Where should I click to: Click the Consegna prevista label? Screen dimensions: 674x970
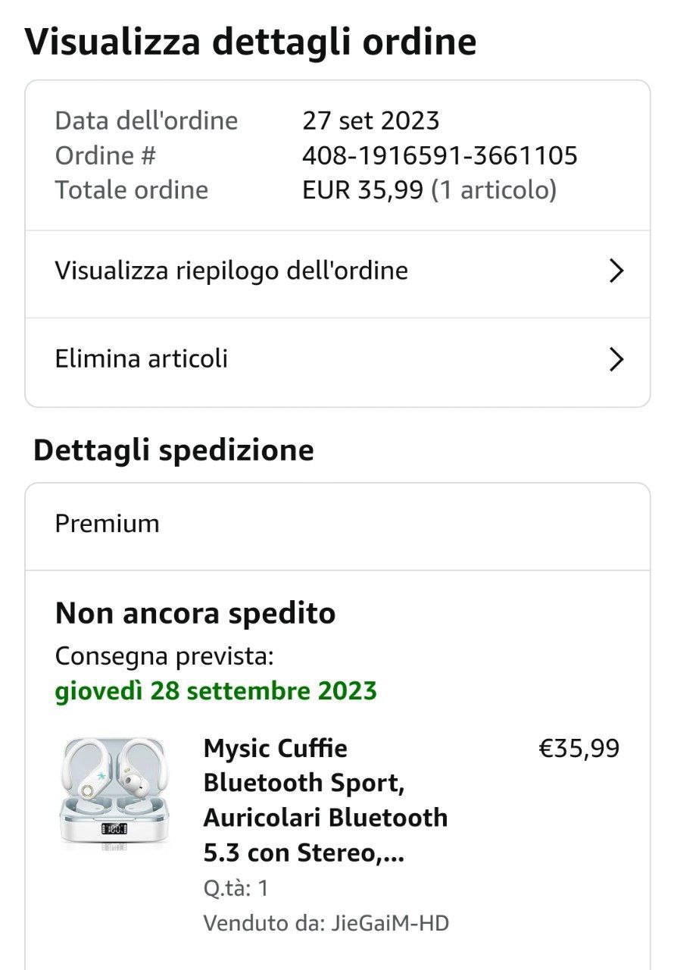tap(164, 656)
